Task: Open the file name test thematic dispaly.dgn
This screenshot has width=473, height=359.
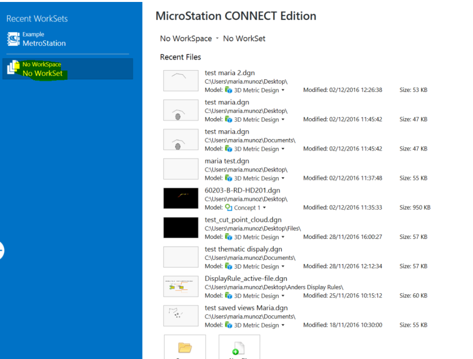Action: click(244, 250)
